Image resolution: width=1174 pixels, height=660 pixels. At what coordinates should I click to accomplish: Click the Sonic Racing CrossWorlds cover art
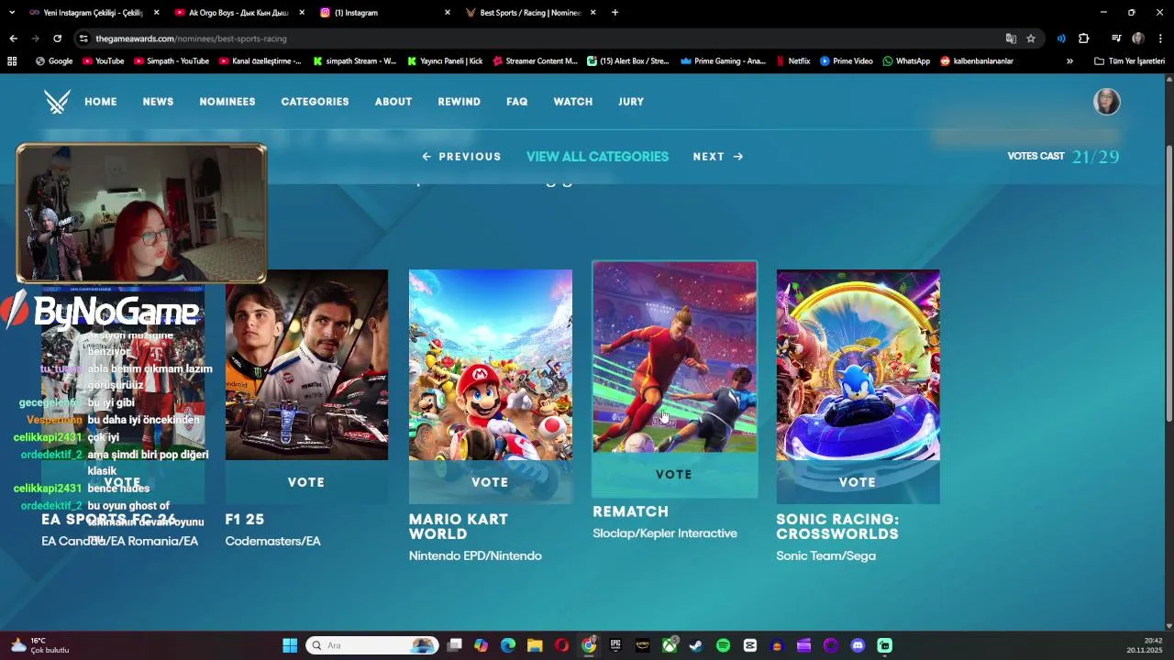click(x=858, y=365)
